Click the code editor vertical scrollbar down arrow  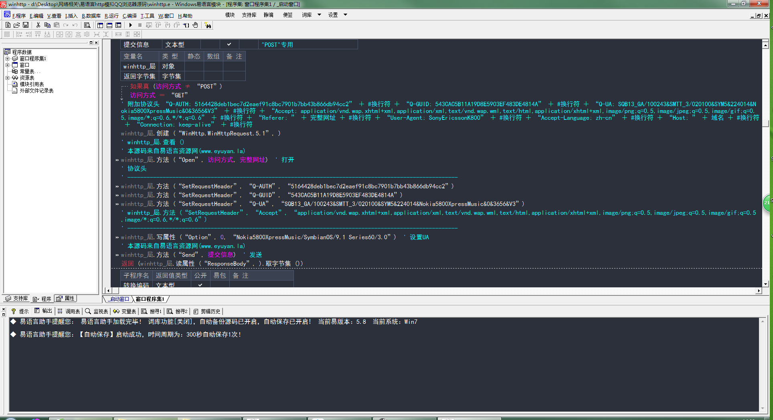[766, 284]
